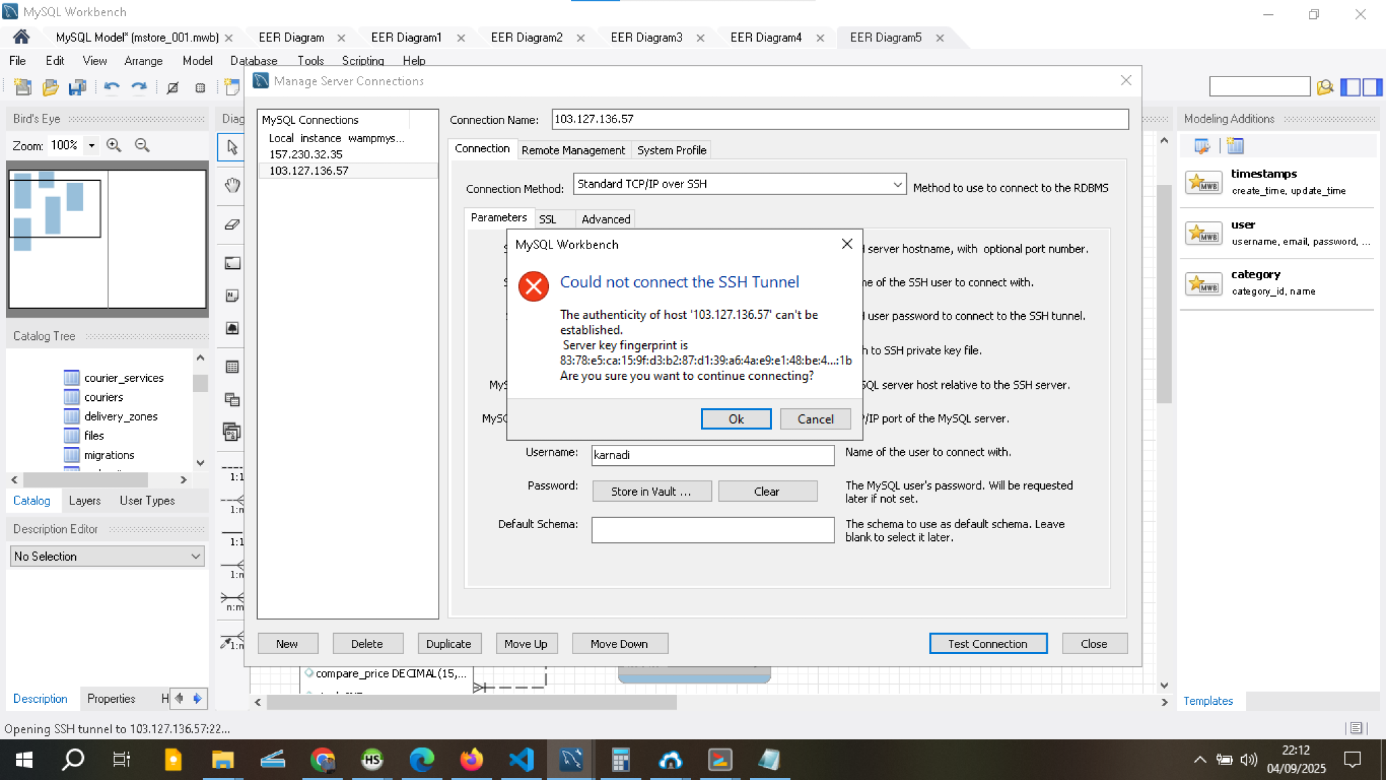
Task: Select the eraser tool in diagram toolbar
Action: pos(232,225)
